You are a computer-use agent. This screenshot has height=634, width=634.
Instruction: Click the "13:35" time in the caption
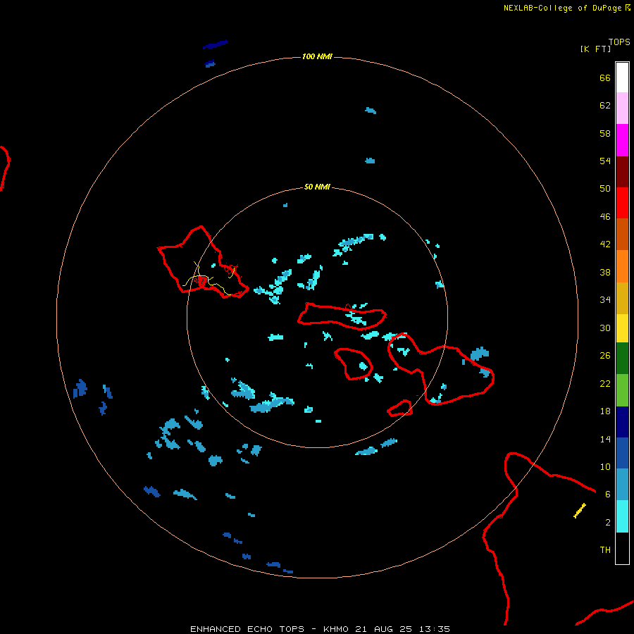tap(435, 629)
